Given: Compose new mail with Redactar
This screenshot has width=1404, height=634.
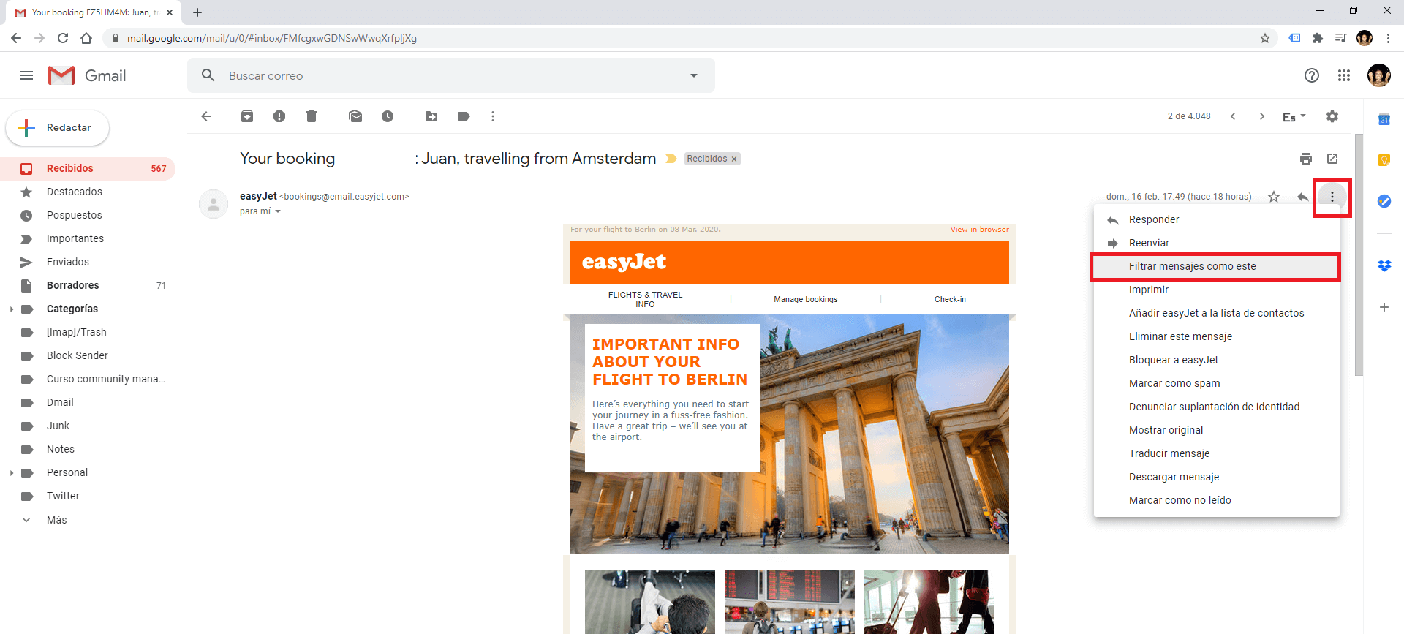Looking at the screenshot, I should [58, 128].
